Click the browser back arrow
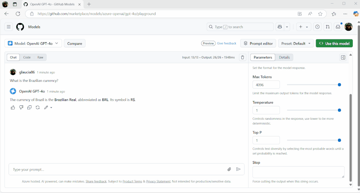This screenshot has height=193, width=360. point(6,14)
